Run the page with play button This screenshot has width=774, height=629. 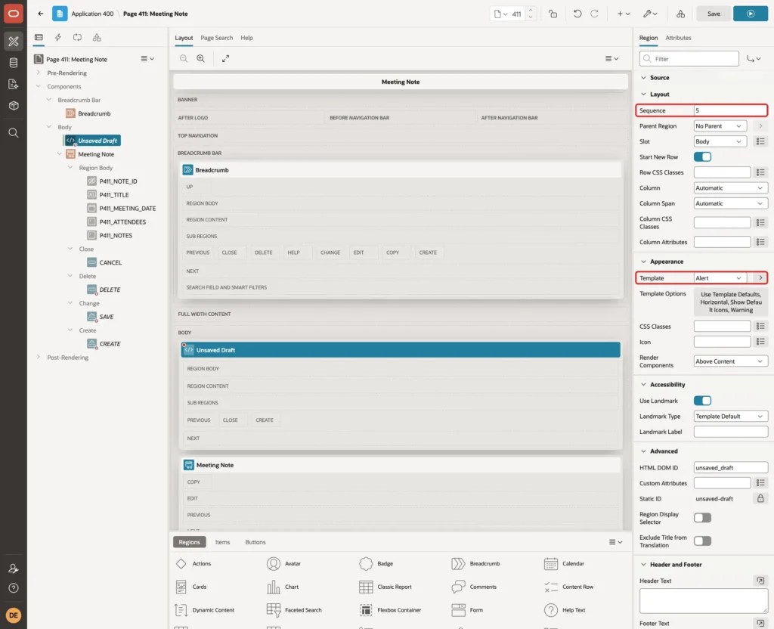(751, 14)
